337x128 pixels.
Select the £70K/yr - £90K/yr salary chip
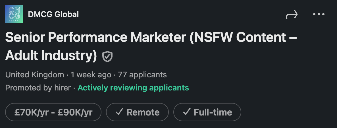tap(53, 112)
